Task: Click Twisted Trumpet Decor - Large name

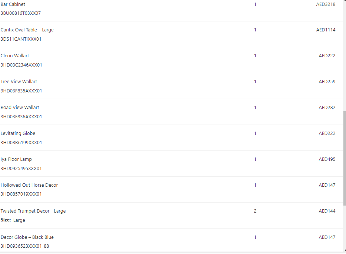Action: [33, 211]
